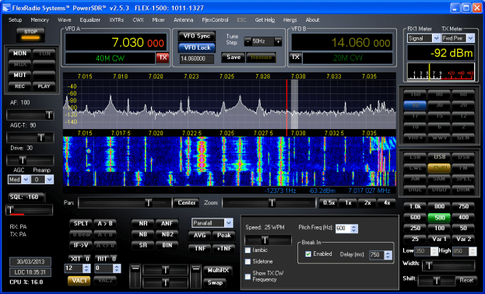The width and height of the screenshot is (485, 294).
Task: Decrease tune step with minus button
Action: (248, 41)
